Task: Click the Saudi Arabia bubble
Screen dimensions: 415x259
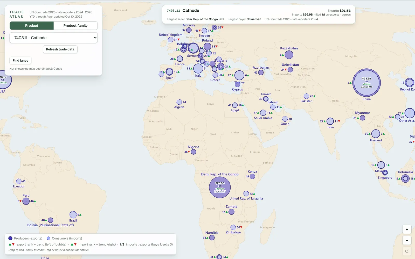Action: coord(263,113)
